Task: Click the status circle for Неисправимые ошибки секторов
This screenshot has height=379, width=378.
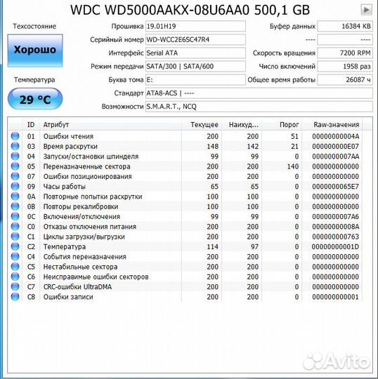Action: tap(15, 277)
